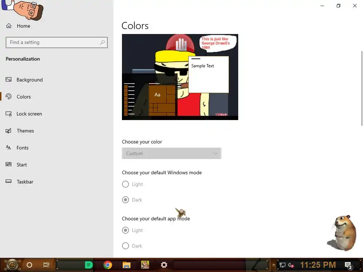The width and height of the screenshot is (363, 272).
Task: Click the search magnifier in Find a setting
Action: (x=102, y=42)
